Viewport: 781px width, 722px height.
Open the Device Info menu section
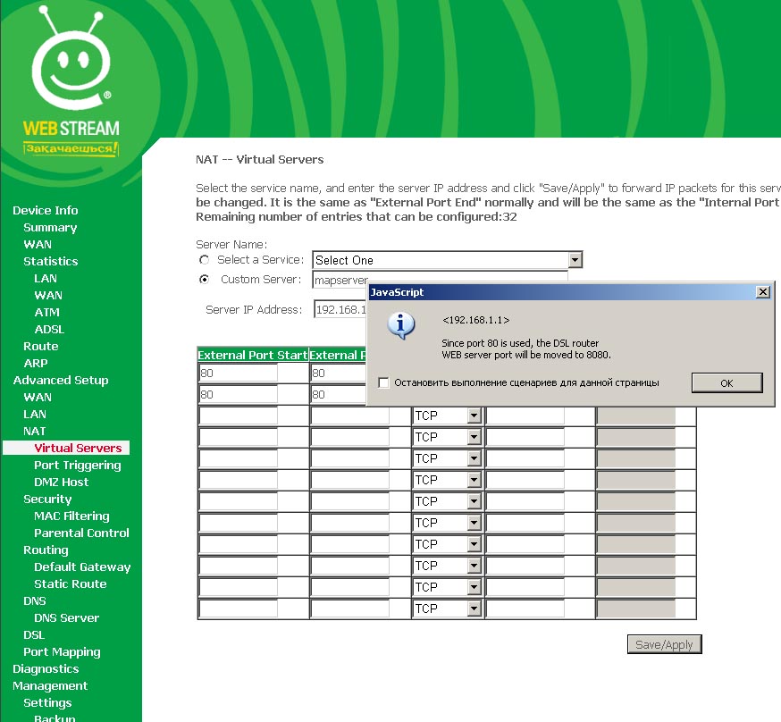46,210
